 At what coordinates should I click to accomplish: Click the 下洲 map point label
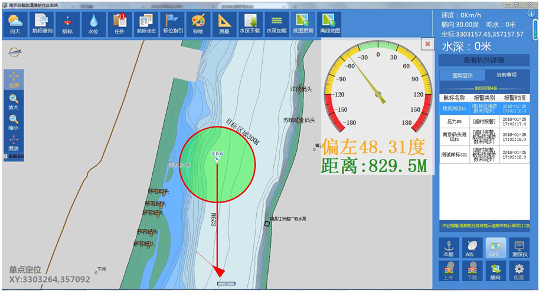(101, 270)
